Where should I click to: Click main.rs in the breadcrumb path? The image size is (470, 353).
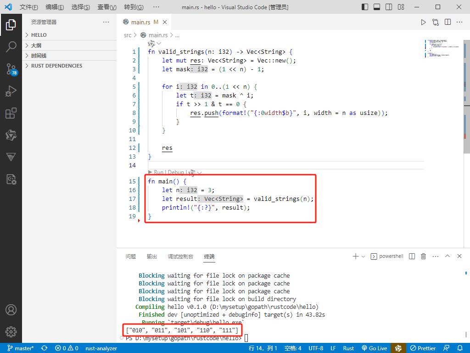[158, 35]
